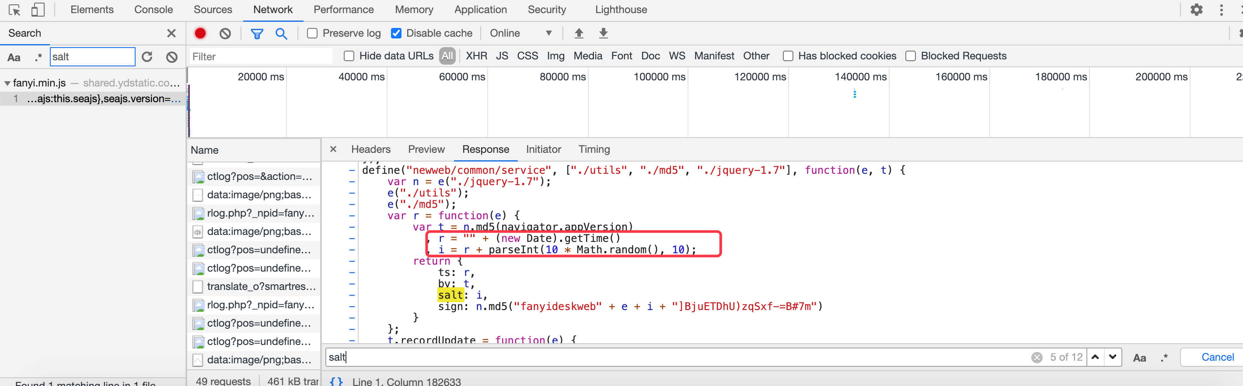
Task: Filter requests by Manifest type
Action: coord(714,56)
